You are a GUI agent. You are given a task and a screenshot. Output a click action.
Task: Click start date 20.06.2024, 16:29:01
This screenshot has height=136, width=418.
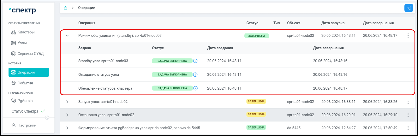pyautogui.click(x=338, y=115)
